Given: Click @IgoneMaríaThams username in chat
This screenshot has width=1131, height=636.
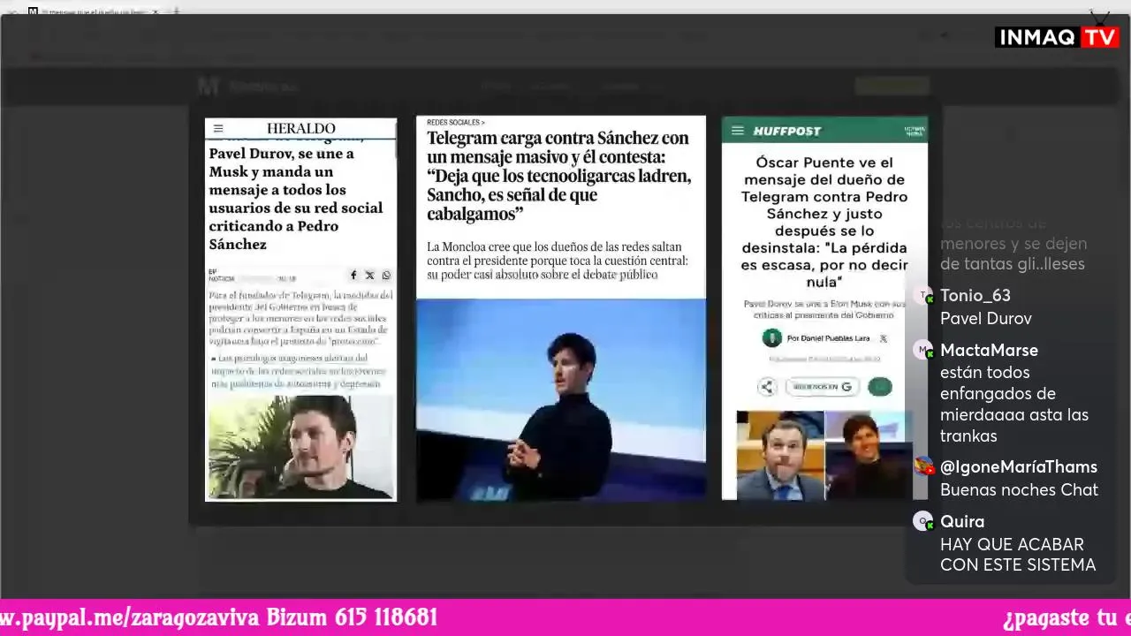Looking at the screenshot, I should coord(1019,467).
